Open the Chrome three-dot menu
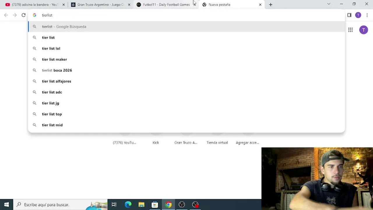The image size is (373, 210). pos(367,15)
